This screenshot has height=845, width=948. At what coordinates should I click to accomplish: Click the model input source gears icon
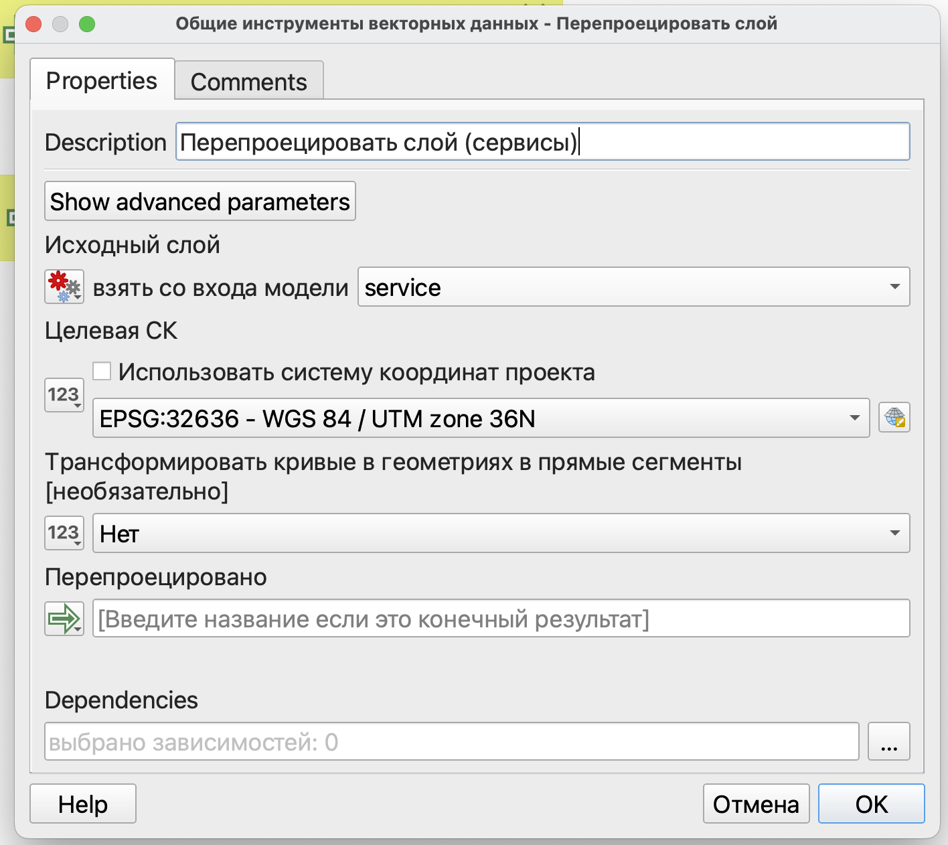tap(64, 287)
